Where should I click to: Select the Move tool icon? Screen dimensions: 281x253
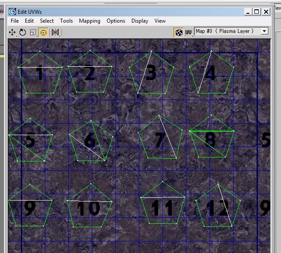12,32
